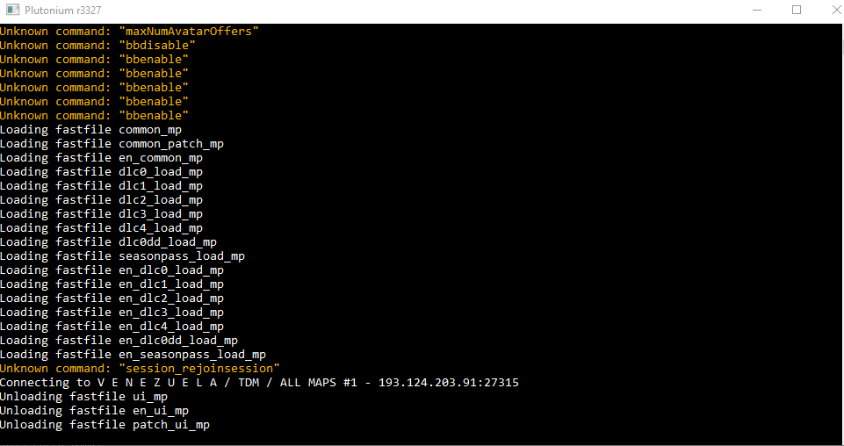This screenshot has width=844, height=446.
Task: Click the Unloading fastfile patch_ui_mp line
Action: (105, 424)
